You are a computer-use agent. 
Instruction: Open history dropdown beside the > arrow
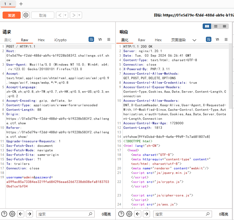pyautogui.click(x=80, y=15)
